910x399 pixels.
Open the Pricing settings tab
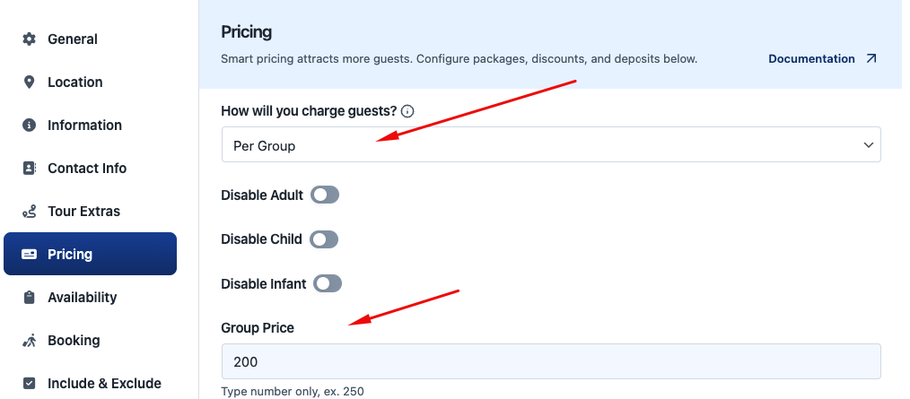[90, 255]
